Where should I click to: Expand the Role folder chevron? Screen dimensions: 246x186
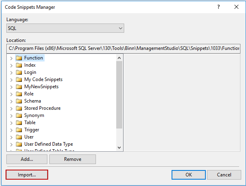[x=11, y=94]
